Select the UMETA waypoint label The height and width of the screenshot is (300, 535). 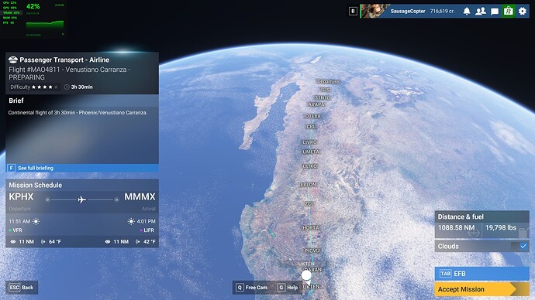[311, 152]
